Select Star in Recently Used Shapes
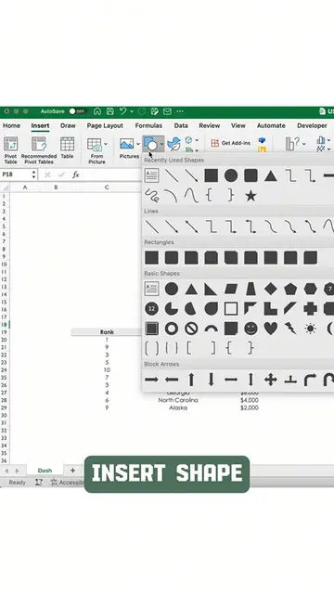The width and height of the screenshot is (334, 594). (x=250, y=196)
